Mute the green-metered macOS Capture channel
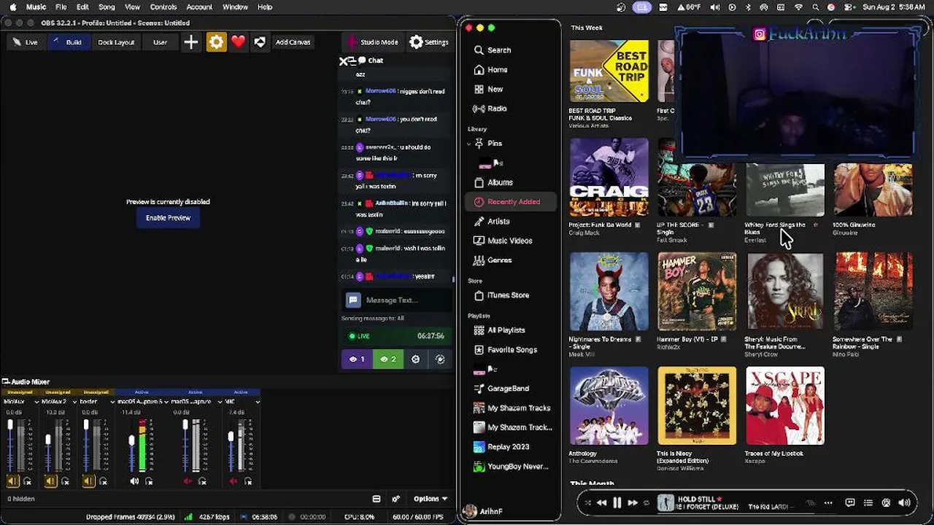Screen dimensions: 934x525 [134, 481]
